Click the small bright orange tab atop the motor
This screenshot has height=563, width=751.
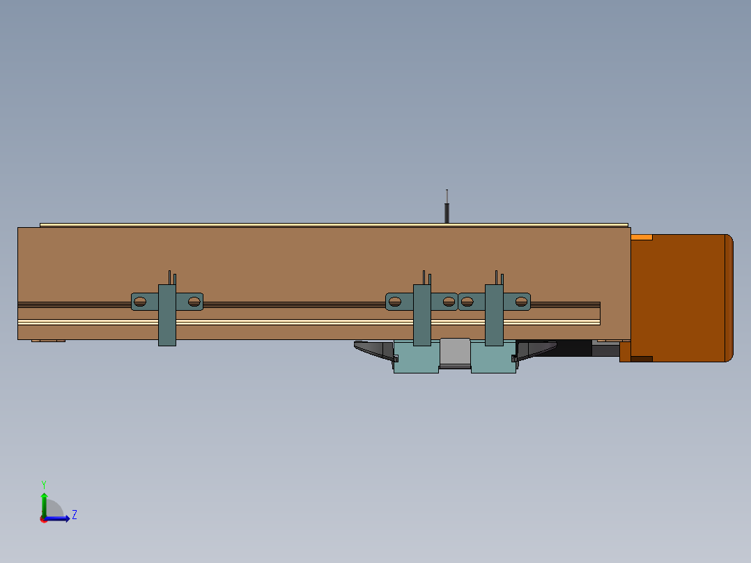(641, 237)
